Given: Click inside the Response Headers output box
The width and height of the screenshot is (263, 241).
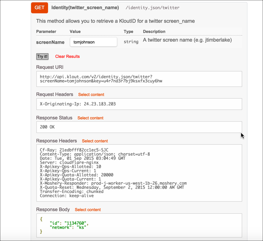Looking at the screenshot, I should click(x=139, y=173).
